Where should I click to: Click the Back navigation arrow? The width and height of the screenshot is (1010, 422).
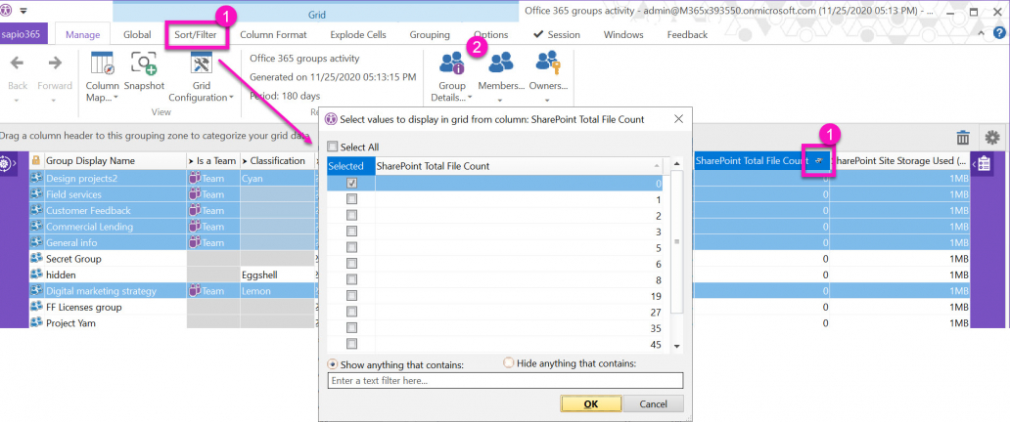18,63
